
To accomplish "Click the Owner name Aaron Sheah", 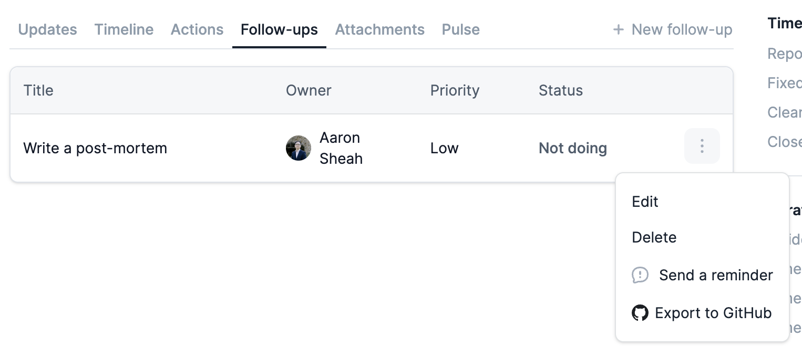I will 341,148.
